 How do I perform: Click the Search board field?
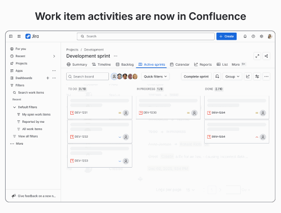88,76
